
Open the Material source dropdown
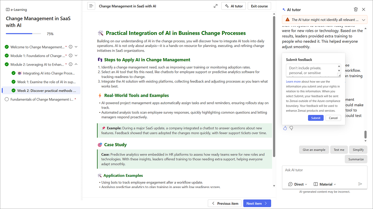325,184
